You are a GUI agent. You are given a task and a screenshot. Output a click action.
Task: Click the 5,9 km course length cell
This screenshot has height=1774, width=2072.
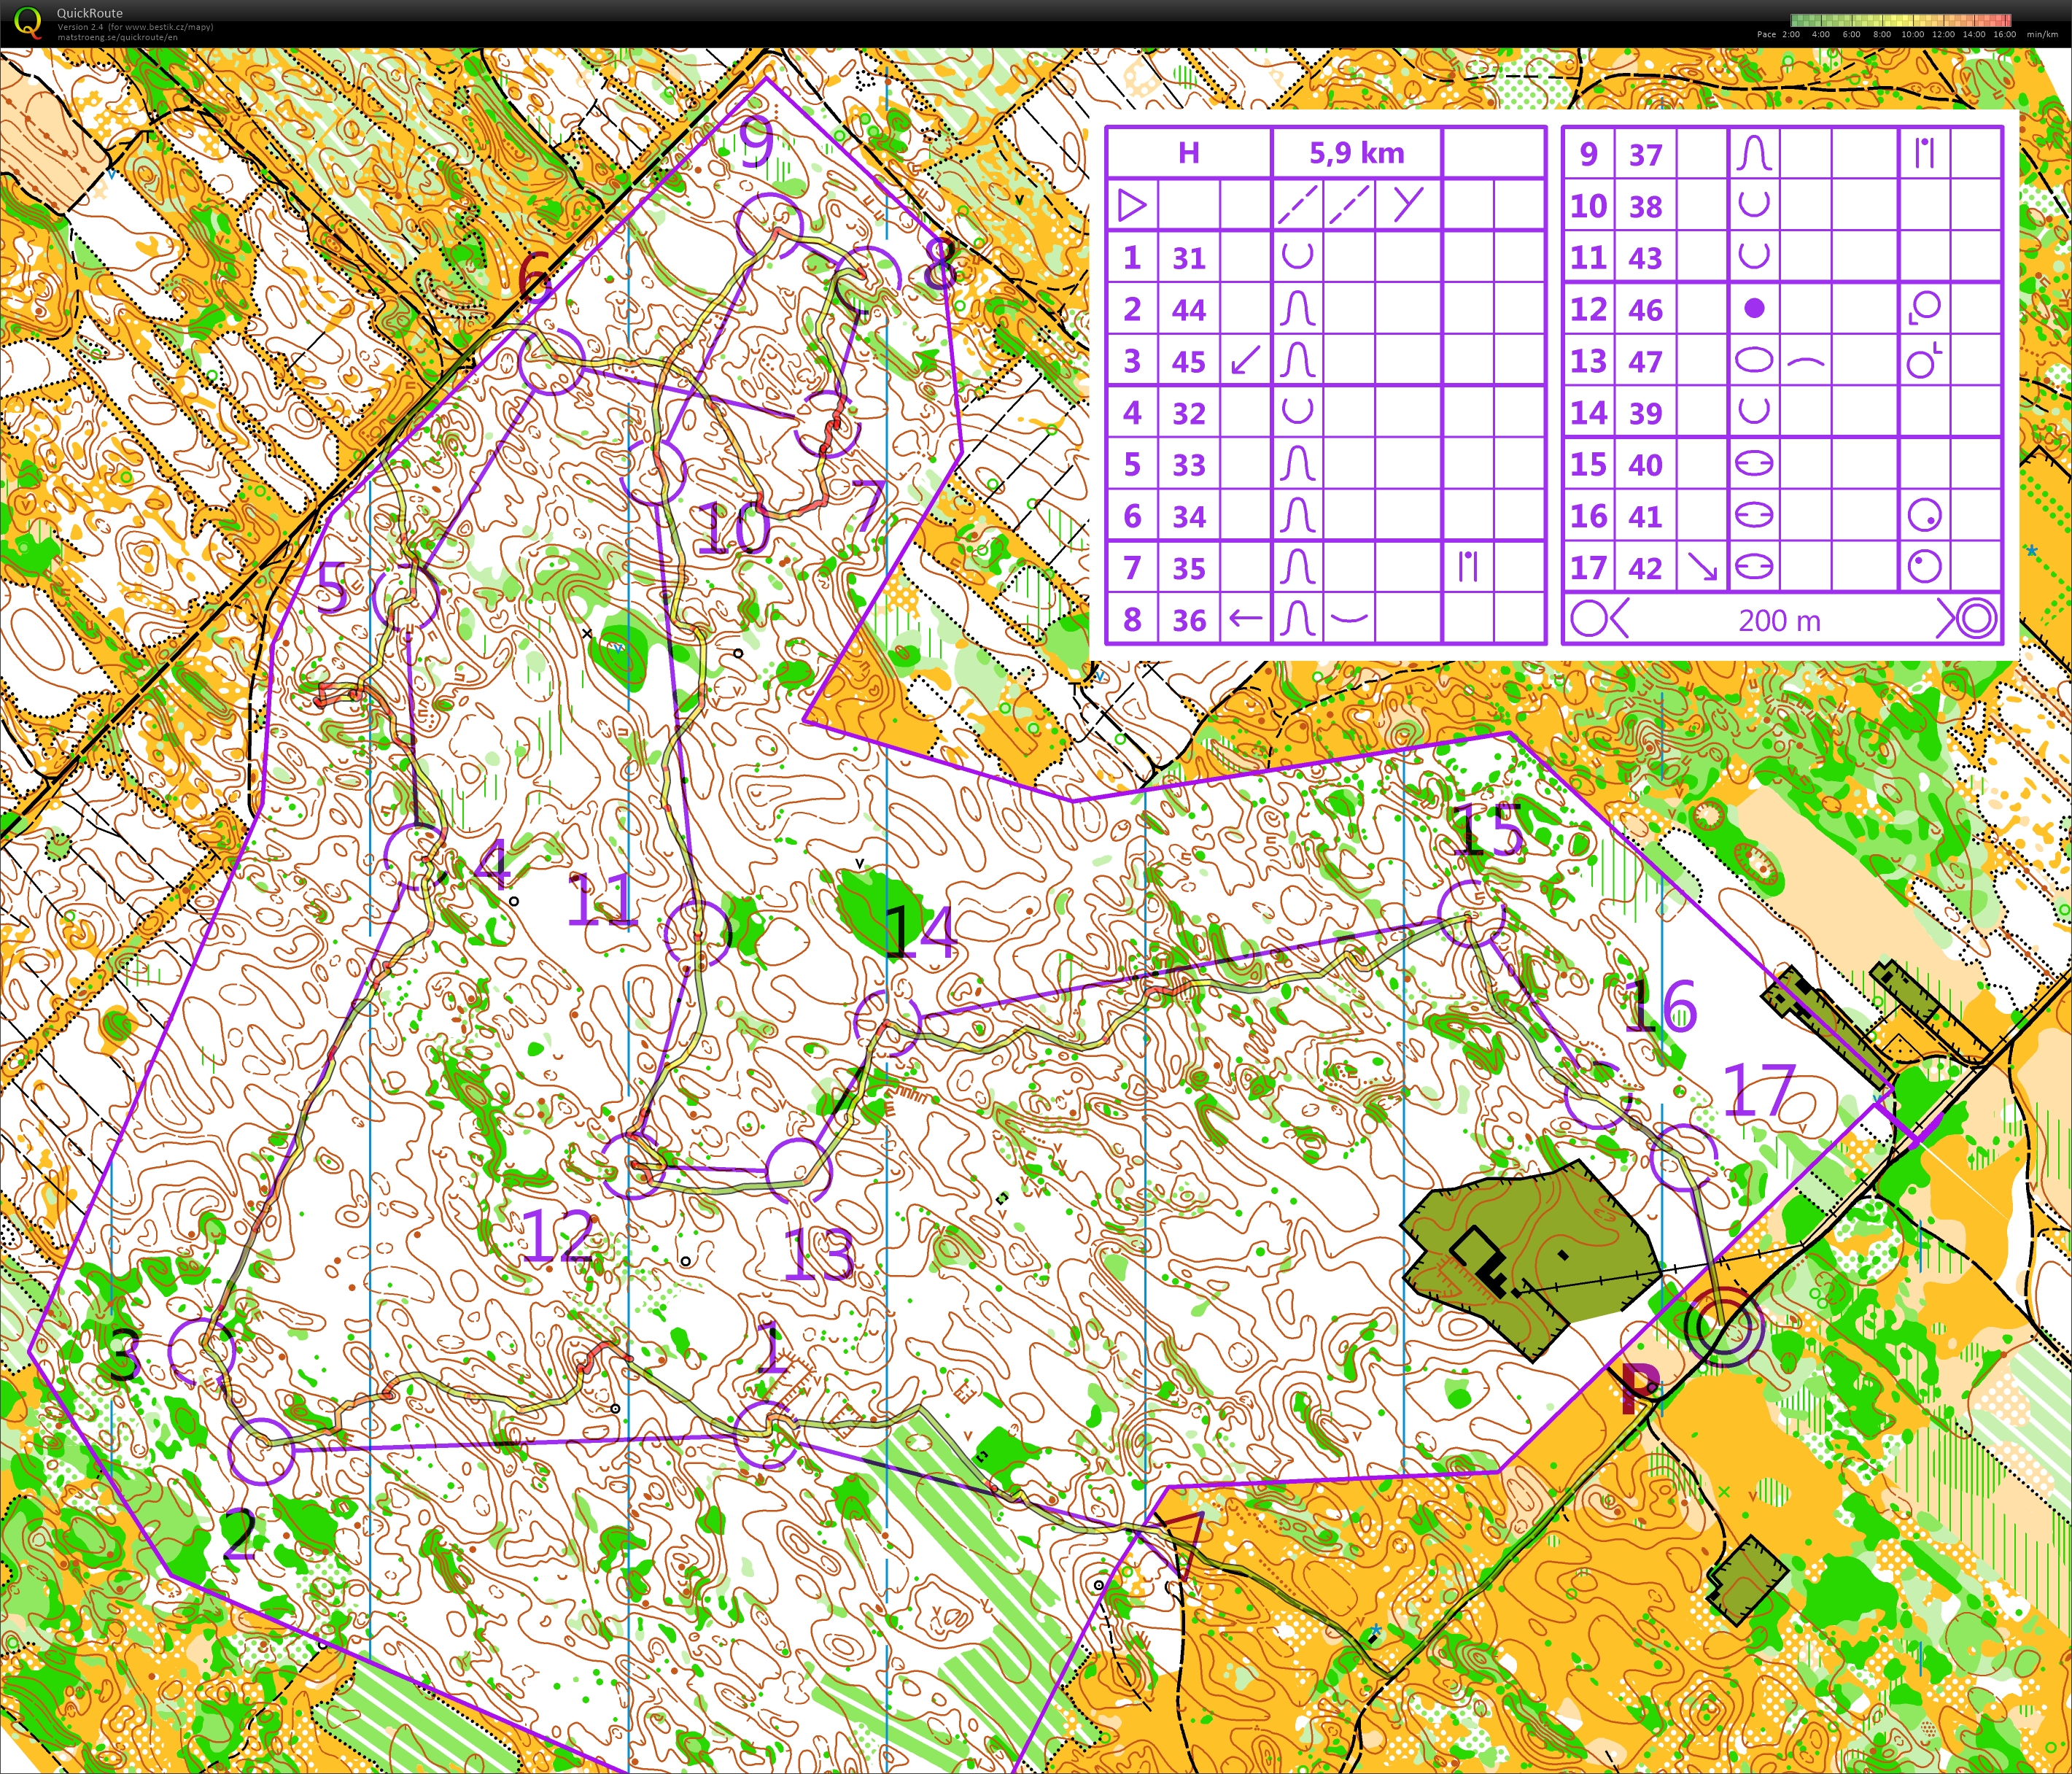(1356, 153)
